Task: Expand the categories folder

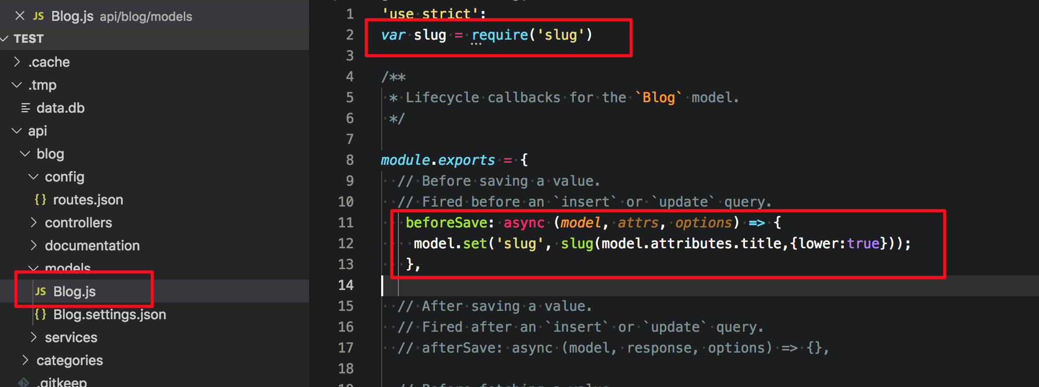Action: pos(25,360)
